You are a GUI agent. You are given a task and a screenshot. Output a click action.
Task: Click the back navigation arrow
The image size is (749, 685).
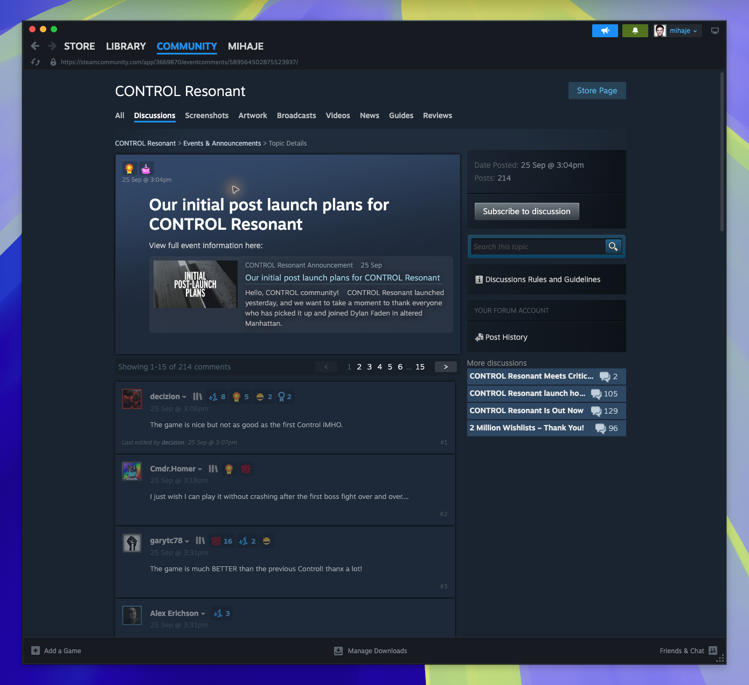(35, 46)
